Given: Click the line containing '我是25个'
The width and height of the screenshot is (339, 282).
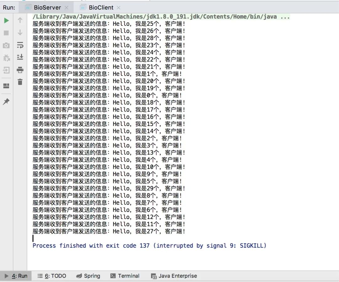Looking at the screenshot, I should coord(109,24).
